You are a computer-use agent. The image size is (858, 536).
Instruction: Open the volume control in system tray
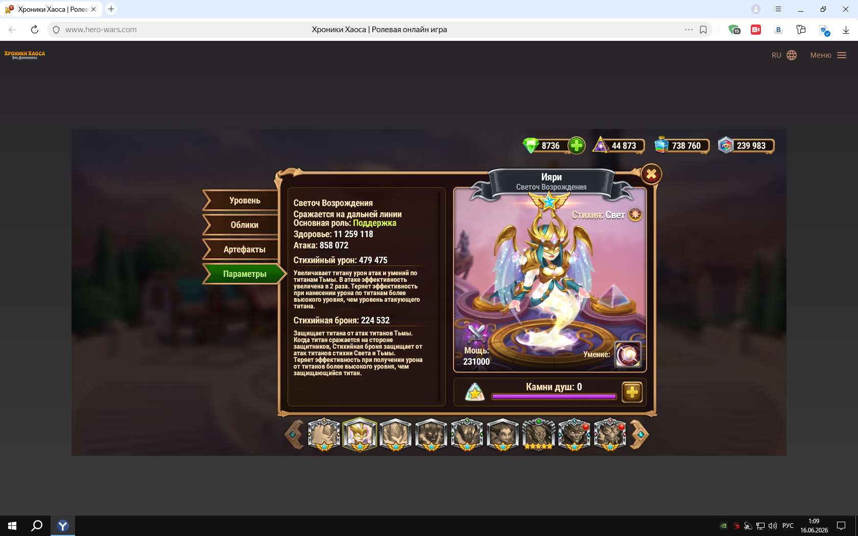773,526
